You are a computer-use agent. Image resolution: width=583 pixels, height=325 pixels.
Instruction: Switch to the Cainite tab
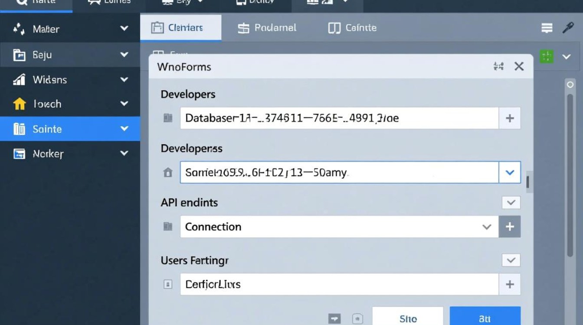352,28
